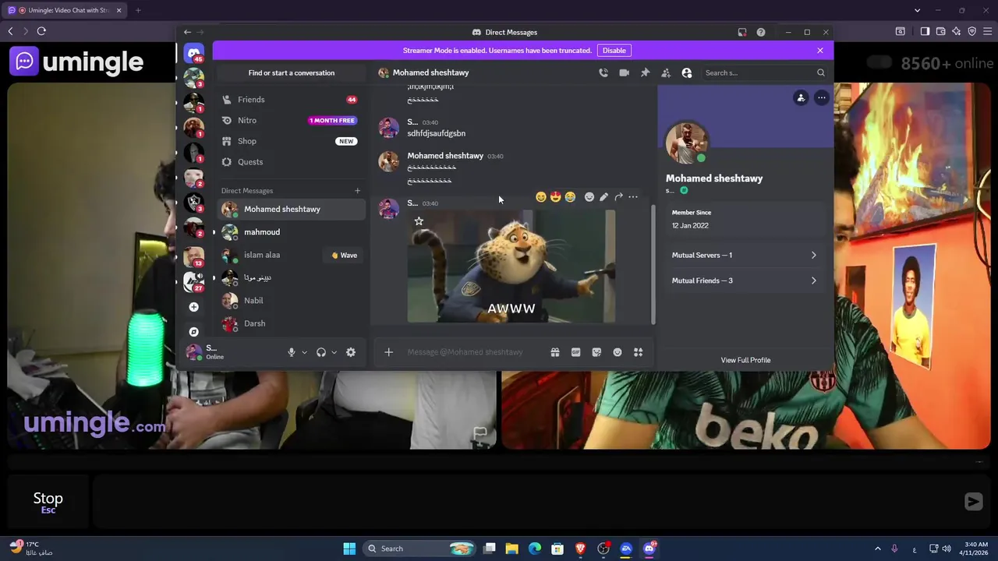Wave at islam alaa
The width and height of the screenshot is (998, 561).
344,255
